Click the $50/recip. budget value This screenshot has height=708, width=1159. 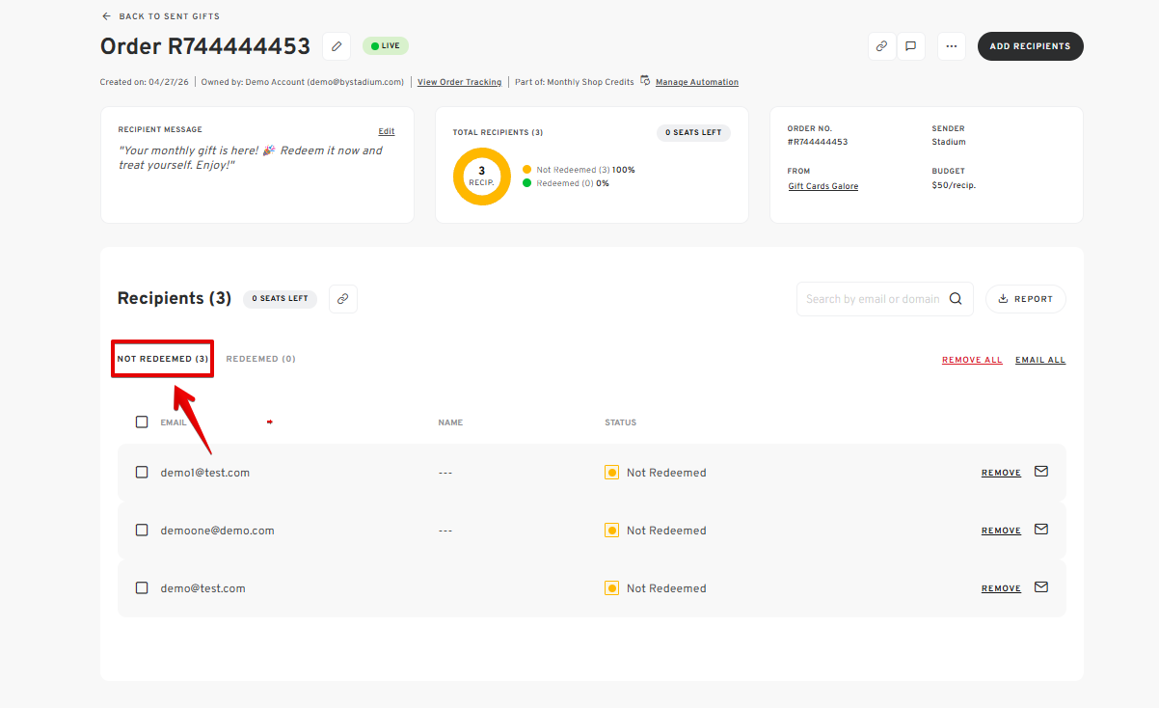click(954, 185)
